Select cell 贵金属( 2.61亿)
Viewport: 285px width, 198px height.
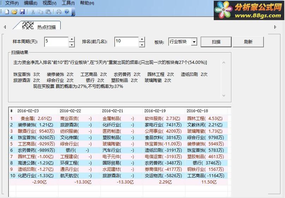point(37,119)
